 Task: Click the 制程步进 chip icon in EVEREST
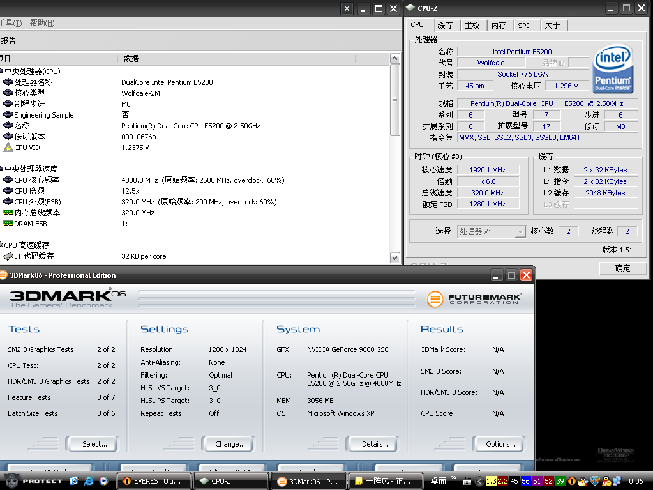click(8, 103)
